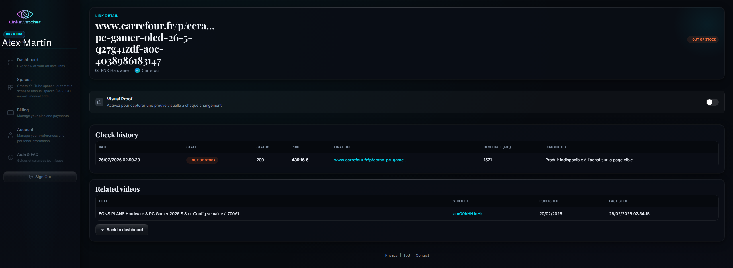The height and width of the screenshot is (268, 733).
Task: Click the Billing card icon
Action: click(10, 112)
